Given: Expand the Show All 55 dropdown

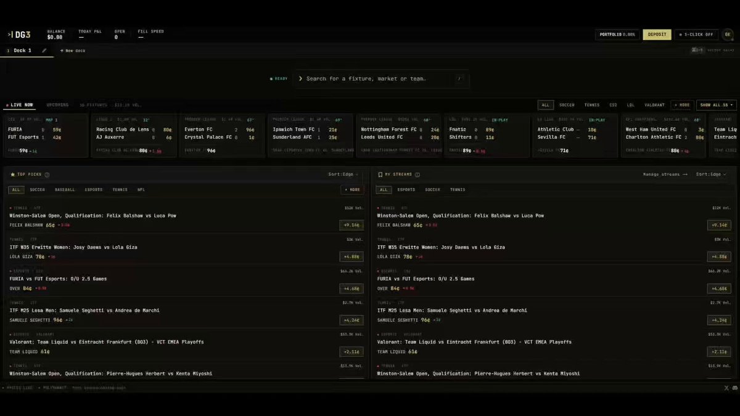Looking at the screenshot, I should point(717,105).
